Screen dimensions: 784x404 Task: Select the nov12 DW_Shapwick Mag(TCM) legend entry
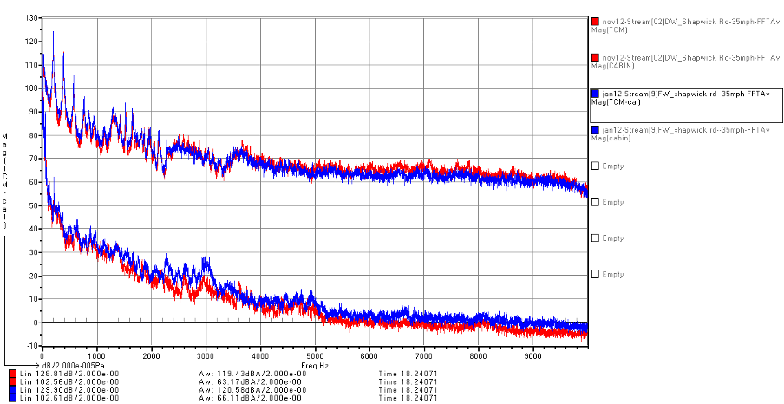685,24
